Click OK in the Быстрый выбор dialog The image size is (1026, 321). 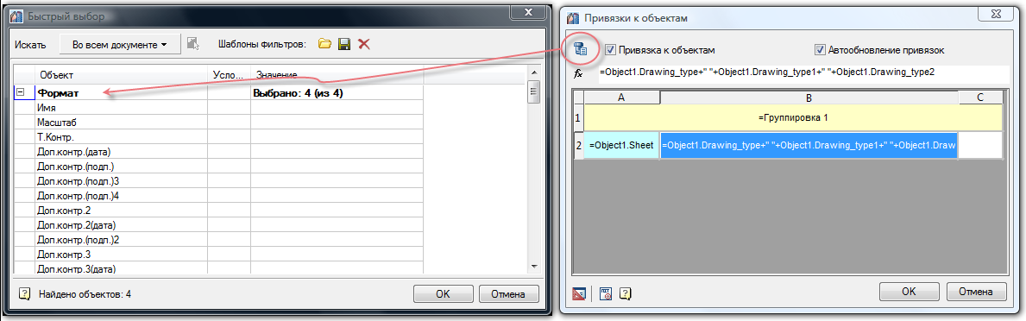[443, 294]
